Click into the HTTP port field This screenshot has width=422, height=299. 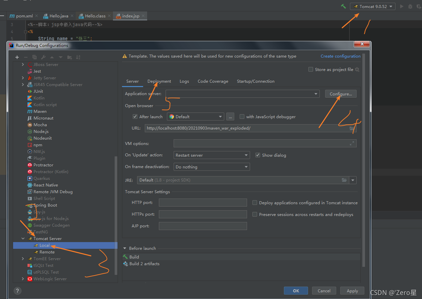tap(203, 203)
